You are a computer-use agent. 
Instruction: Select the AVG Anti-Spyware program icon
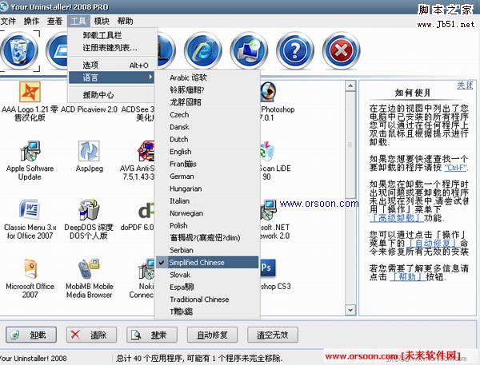(x=146, y=151)
